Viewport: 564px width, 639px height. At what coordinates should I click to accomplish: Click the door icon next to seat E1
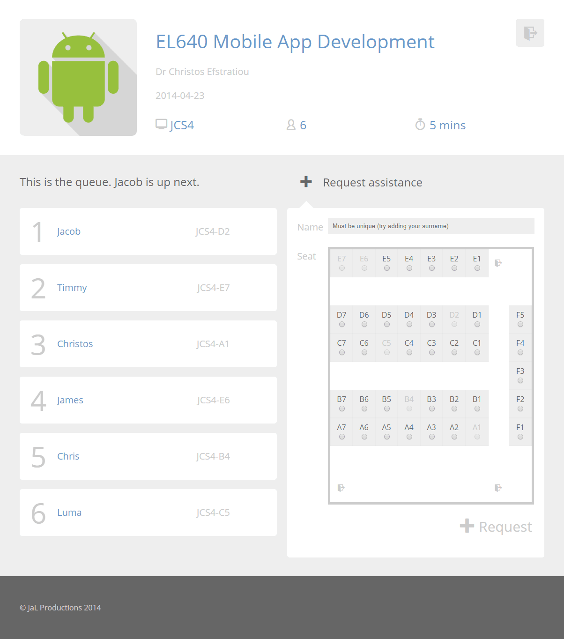tap(498, 263)
